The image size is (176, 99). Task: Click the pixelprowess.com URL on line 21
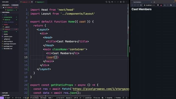pyautogui.click(x=101, y=89)
